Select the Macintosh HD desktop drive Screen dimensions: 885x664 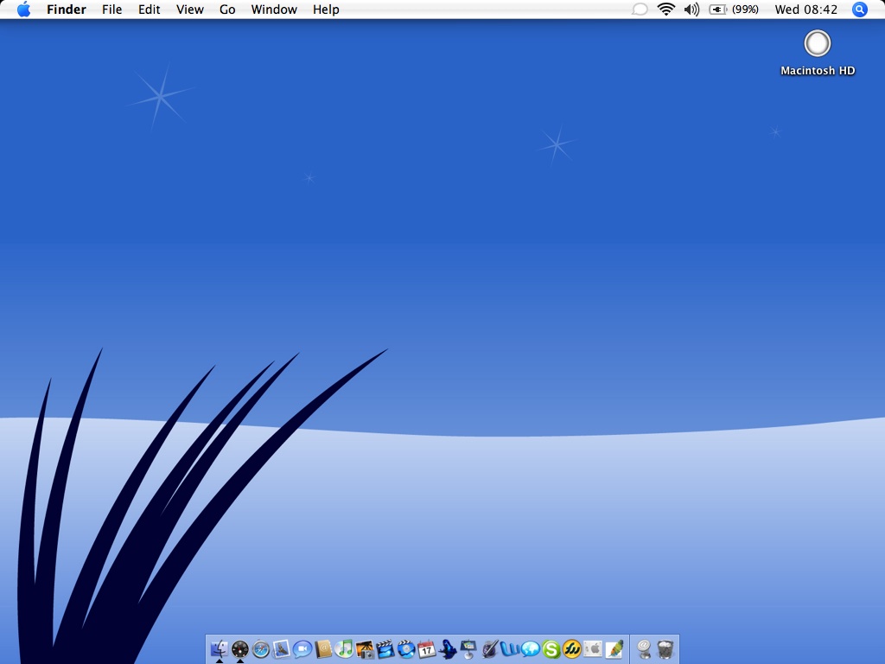(x=817, y=43)
